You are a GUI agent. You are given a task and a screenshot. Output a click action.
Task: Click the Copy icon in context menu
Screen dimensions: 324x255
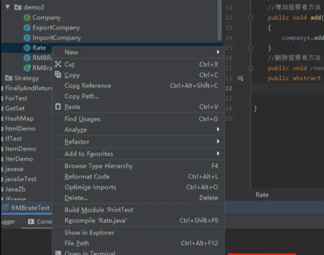pyautogui.click(x=58, y=75)
